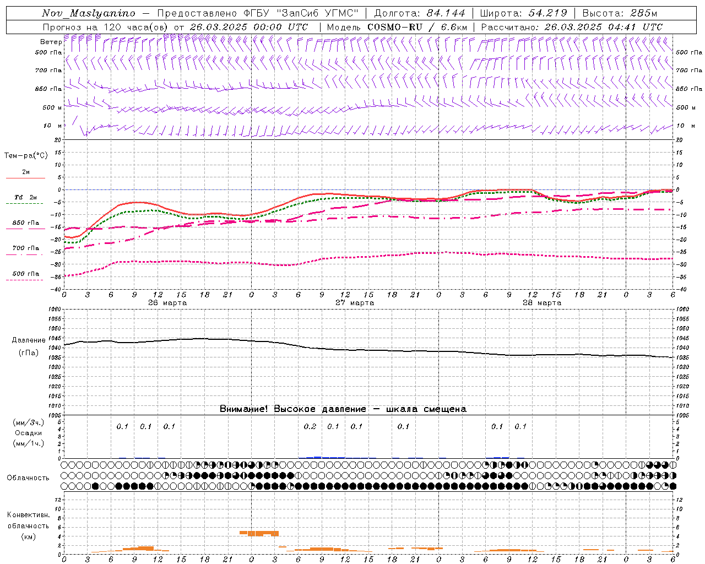Click the Nov_Maslyanino station title
The image size is (705, 564).
point(89,13)
